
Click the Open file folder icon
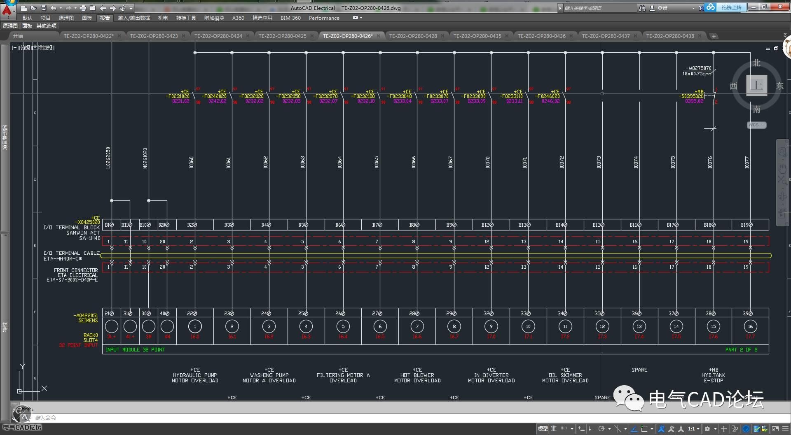(x=33, y=8)
